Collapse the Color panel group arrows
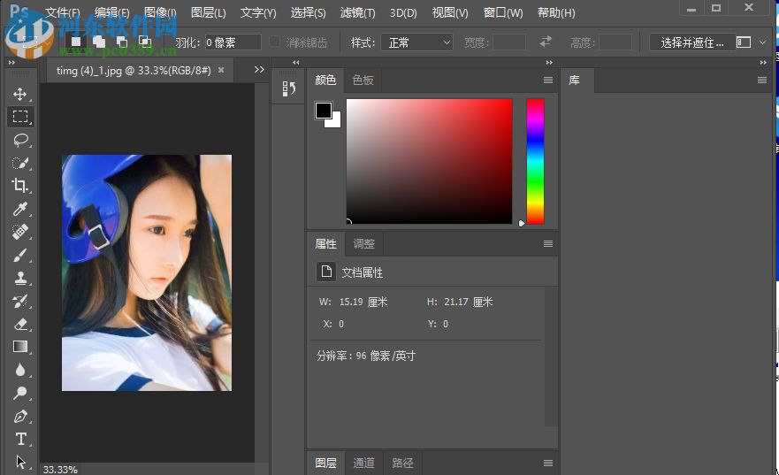 click(x=549, y=63)
